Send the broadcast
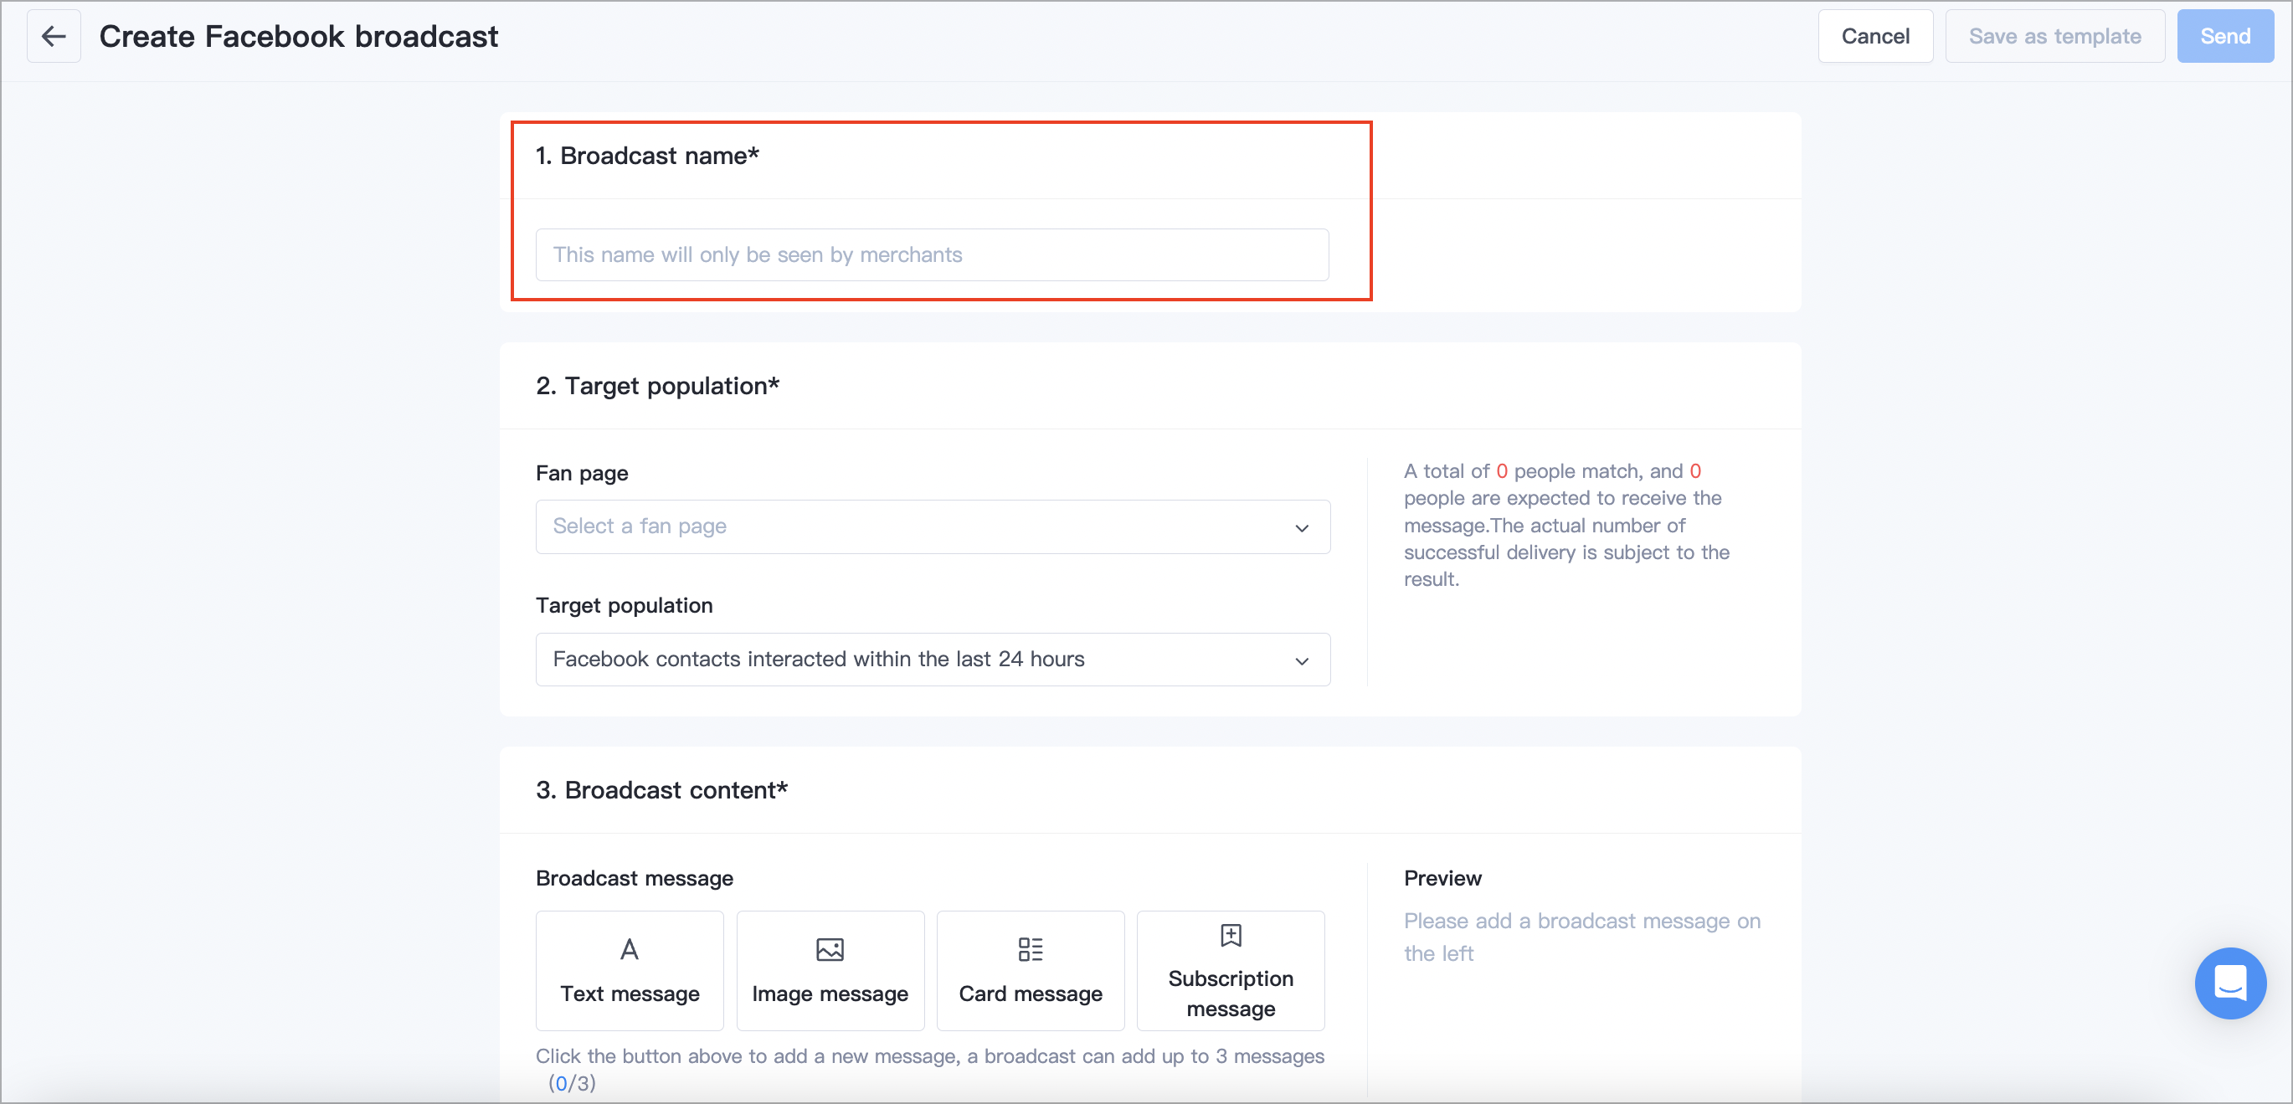The width and height of the screenshot is (2293, 1104). pyautogui.click(x=2224, y=37)
